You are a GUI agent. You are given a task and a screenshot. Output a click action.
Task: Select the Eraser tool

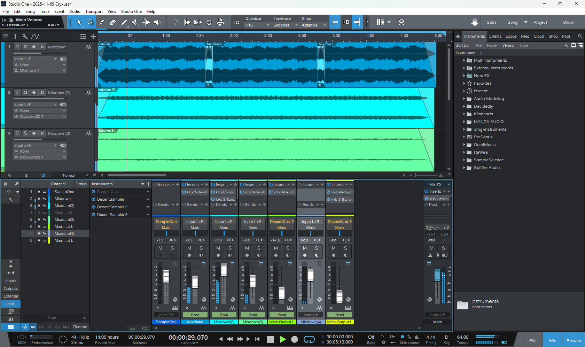click(x=112, y=22)
